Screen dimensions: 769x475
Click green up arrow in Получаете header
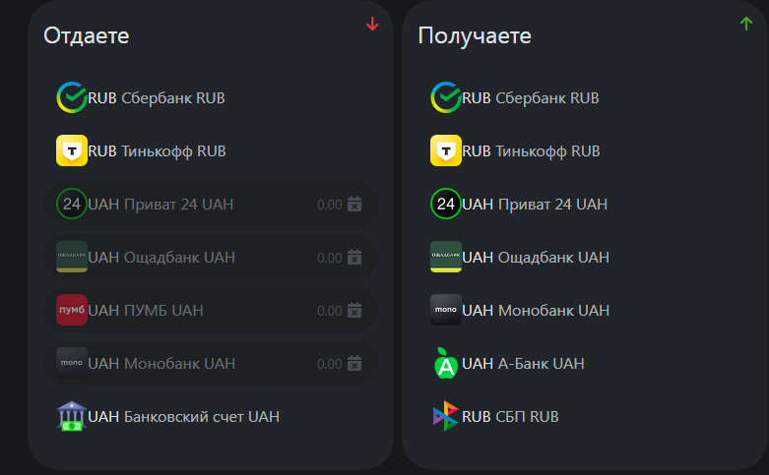(746, 24)
